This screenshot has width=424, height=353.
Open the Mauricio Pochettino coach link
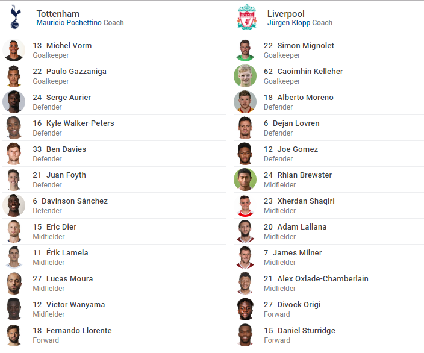69,23
